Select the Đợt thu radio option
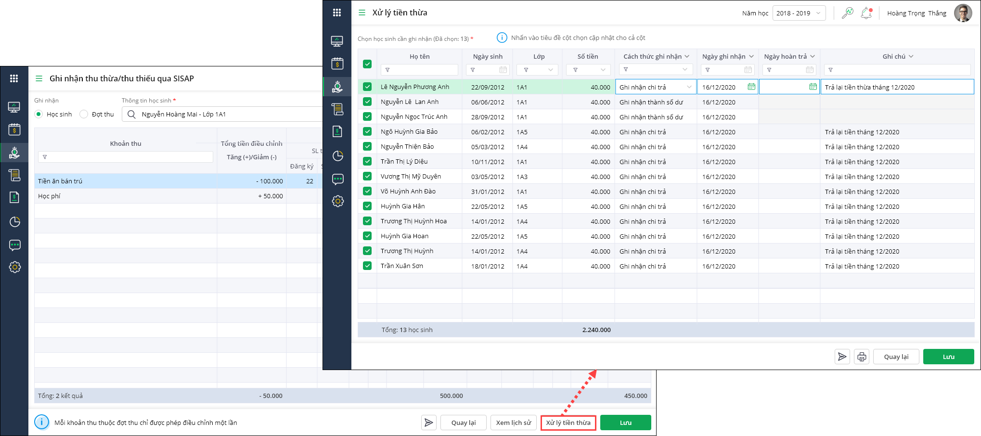 click(84, 114)
